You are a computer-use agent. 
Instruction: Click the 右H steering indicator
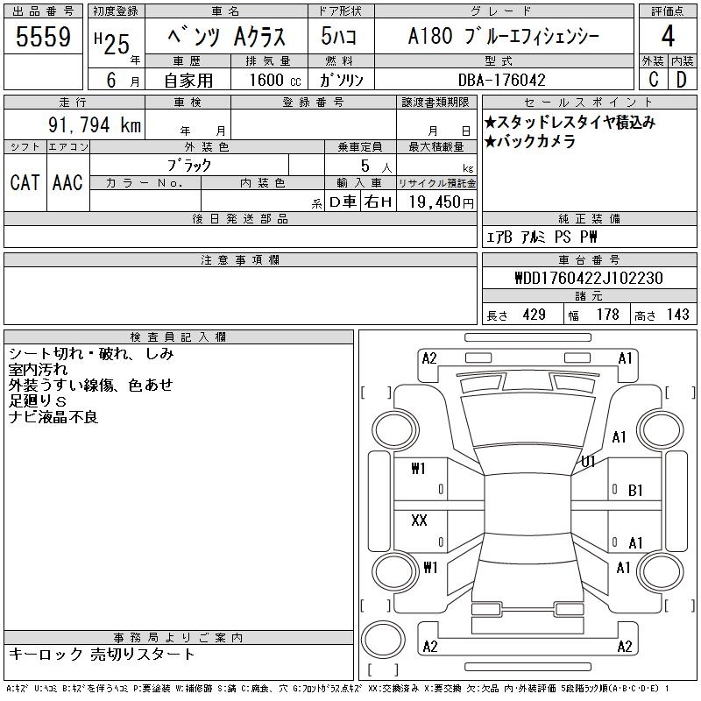(379, 202)
